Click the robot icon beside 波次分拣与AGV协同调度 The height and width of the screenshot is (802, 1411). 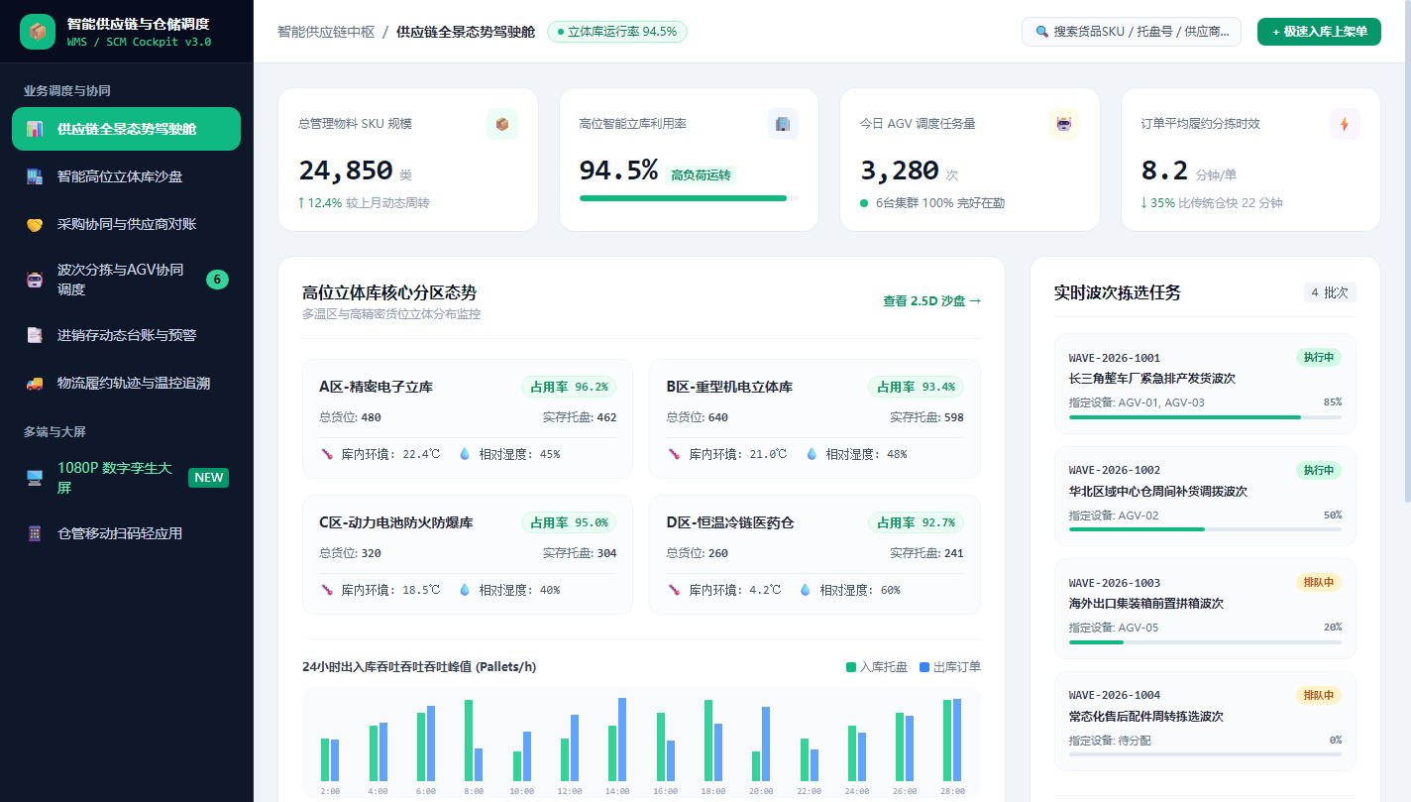click(x=35, y=280)
